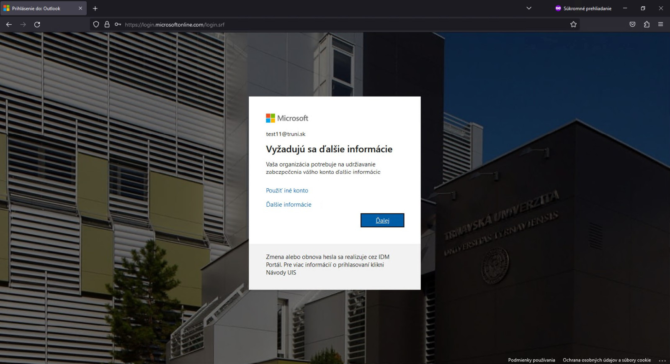
Task: Open the Ďalšie informácie link
Action: (x=289, y=205)
